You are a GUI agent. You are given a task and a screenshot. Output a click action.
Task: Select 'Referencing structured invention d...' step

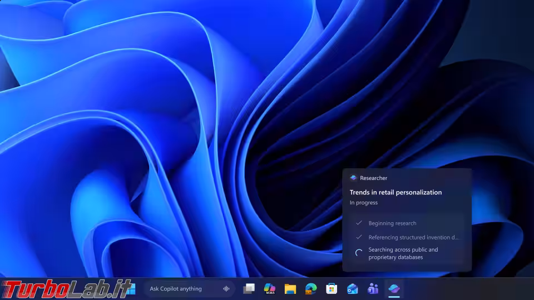[x=414, y=237]
